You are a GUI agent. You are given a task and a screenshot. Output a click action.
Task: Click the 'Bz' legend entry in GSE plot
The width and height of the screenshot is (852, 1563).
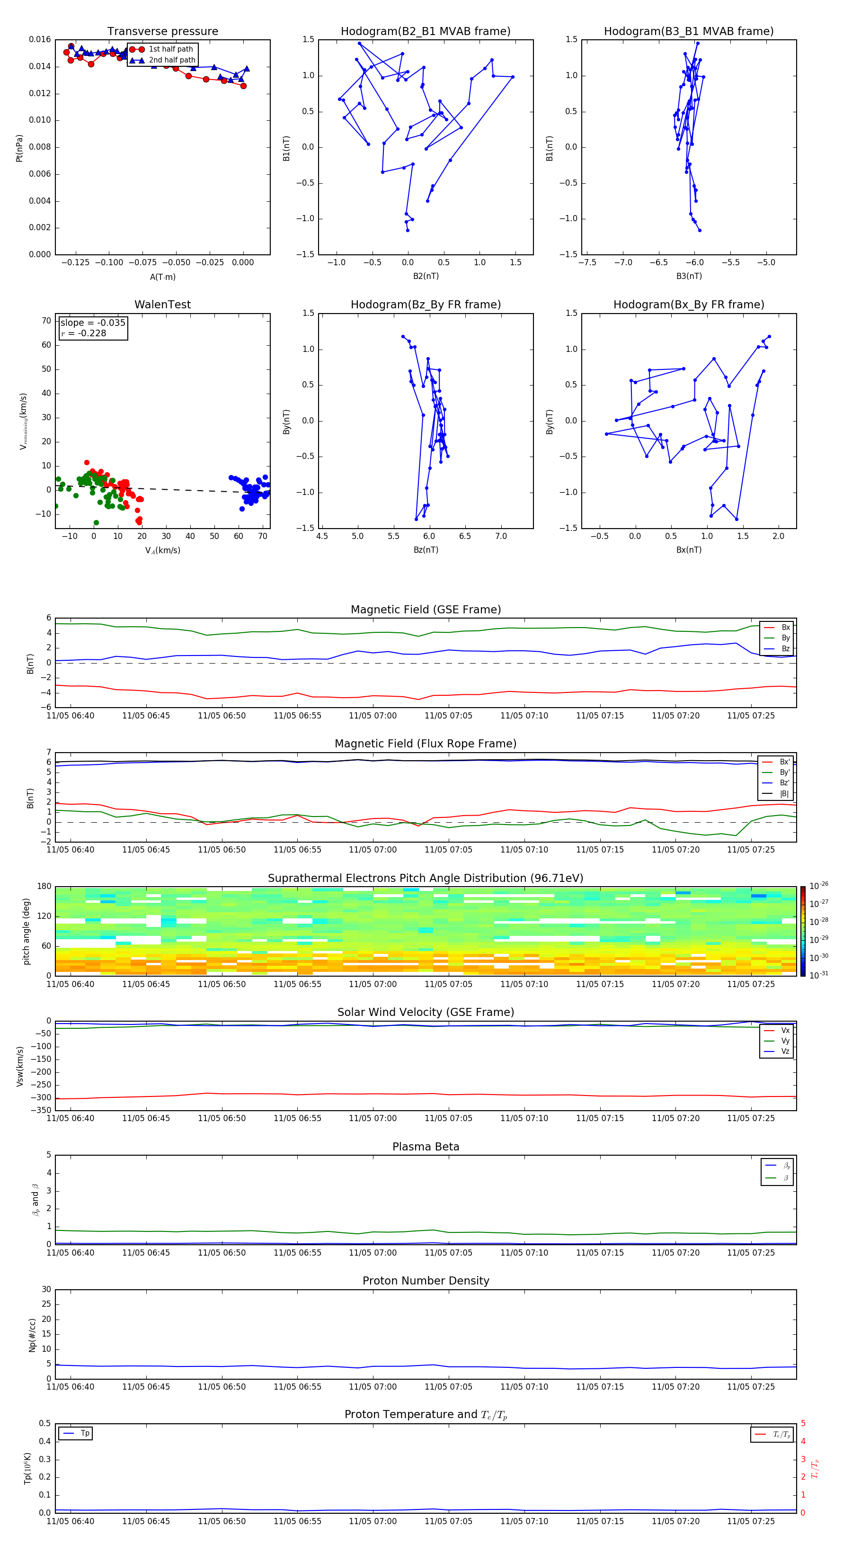pos(777,648)
